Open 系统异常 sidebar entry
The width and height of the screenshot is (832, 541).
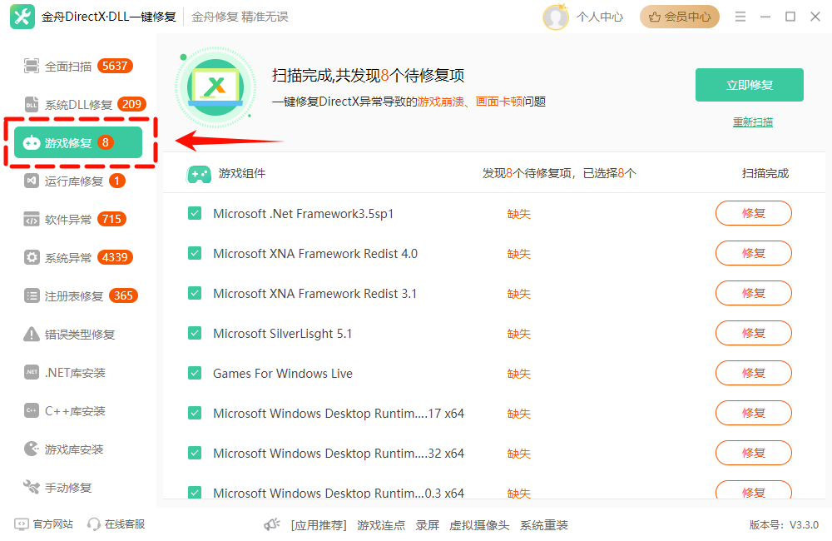pos(78,257)
